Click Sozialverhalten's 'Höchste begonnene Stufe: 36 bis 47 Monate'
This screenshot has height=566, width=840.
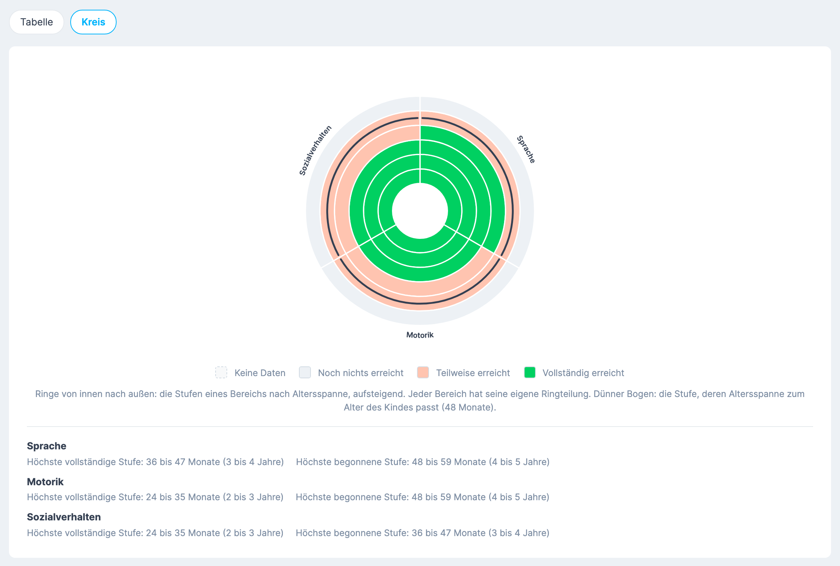point(422,533)
